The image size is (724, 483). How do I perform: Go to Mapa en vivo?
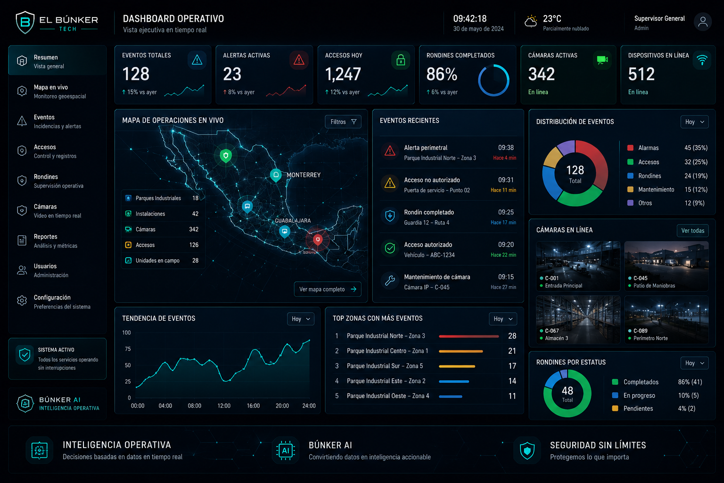click(57, 92)
